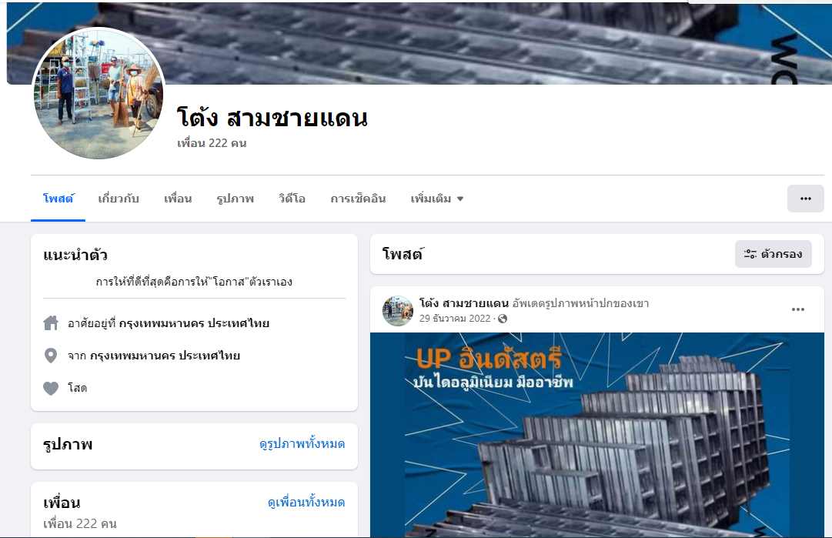Open the small post author avatar
832x538 pixels.
pyautogui.click(x=397, y=311)
